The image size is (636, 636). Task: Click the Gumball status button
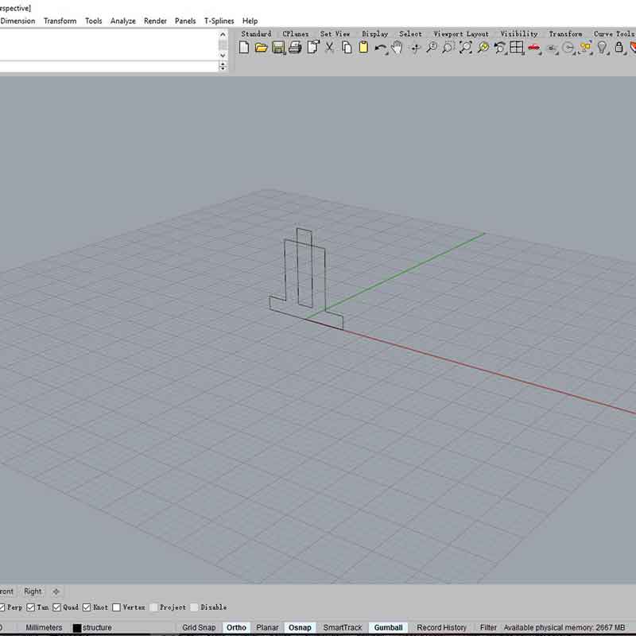[x=388, y=627]
